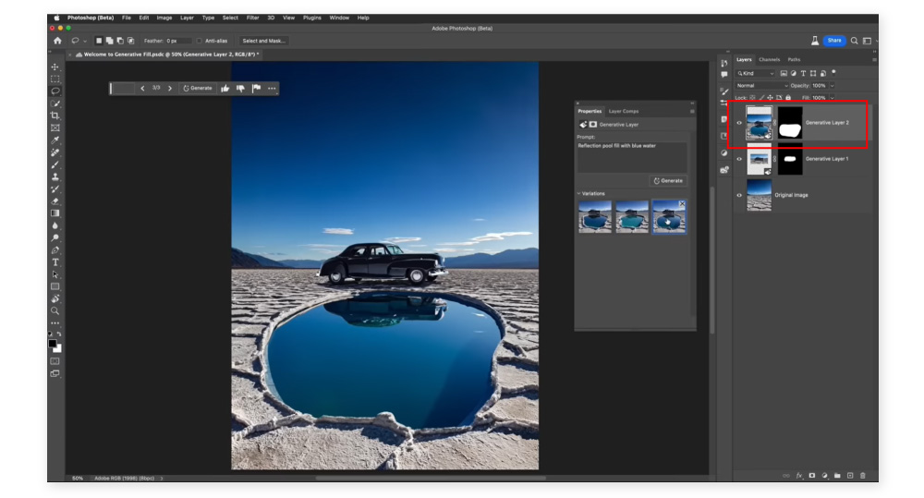Select the Eyedropper tool
The height and width of the screenshot is (498, 924).
55,140
